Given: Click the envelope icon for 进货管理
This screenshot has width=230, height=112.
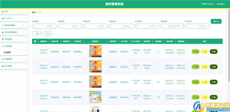Looking at the screenshot, I should (x=3, y=46).
